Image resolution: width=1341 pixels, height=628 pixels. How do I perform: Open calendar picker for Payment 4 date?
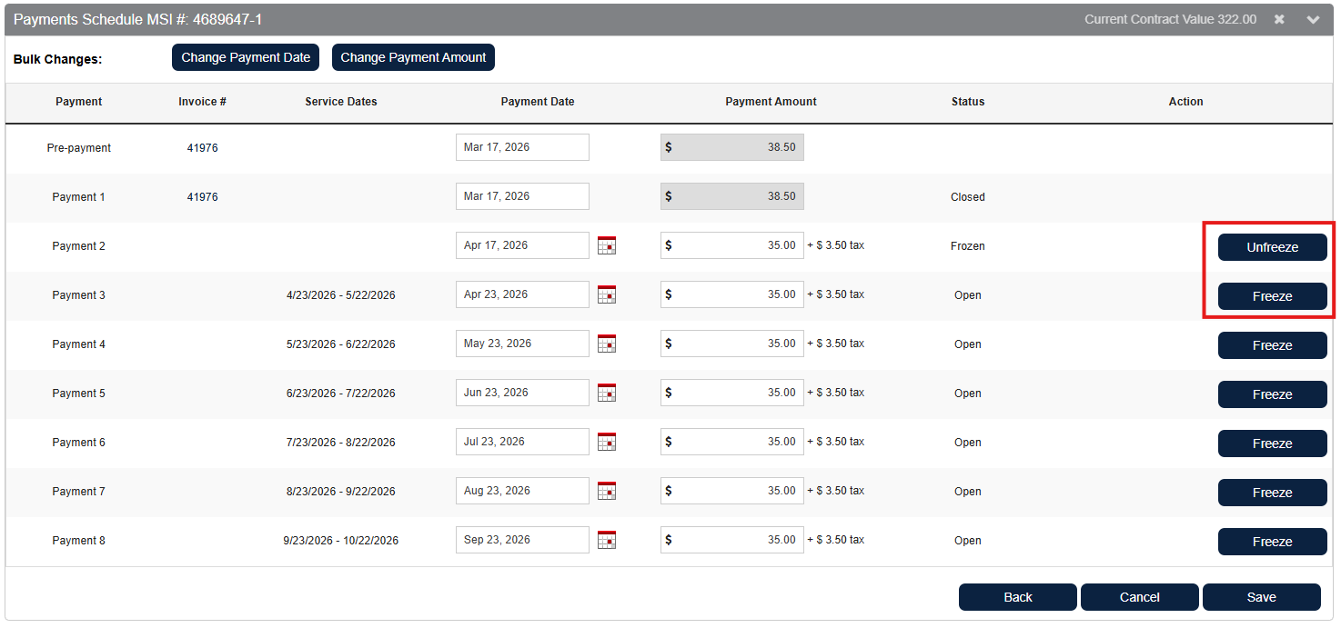pyautogui.click(x=607, y=344)
